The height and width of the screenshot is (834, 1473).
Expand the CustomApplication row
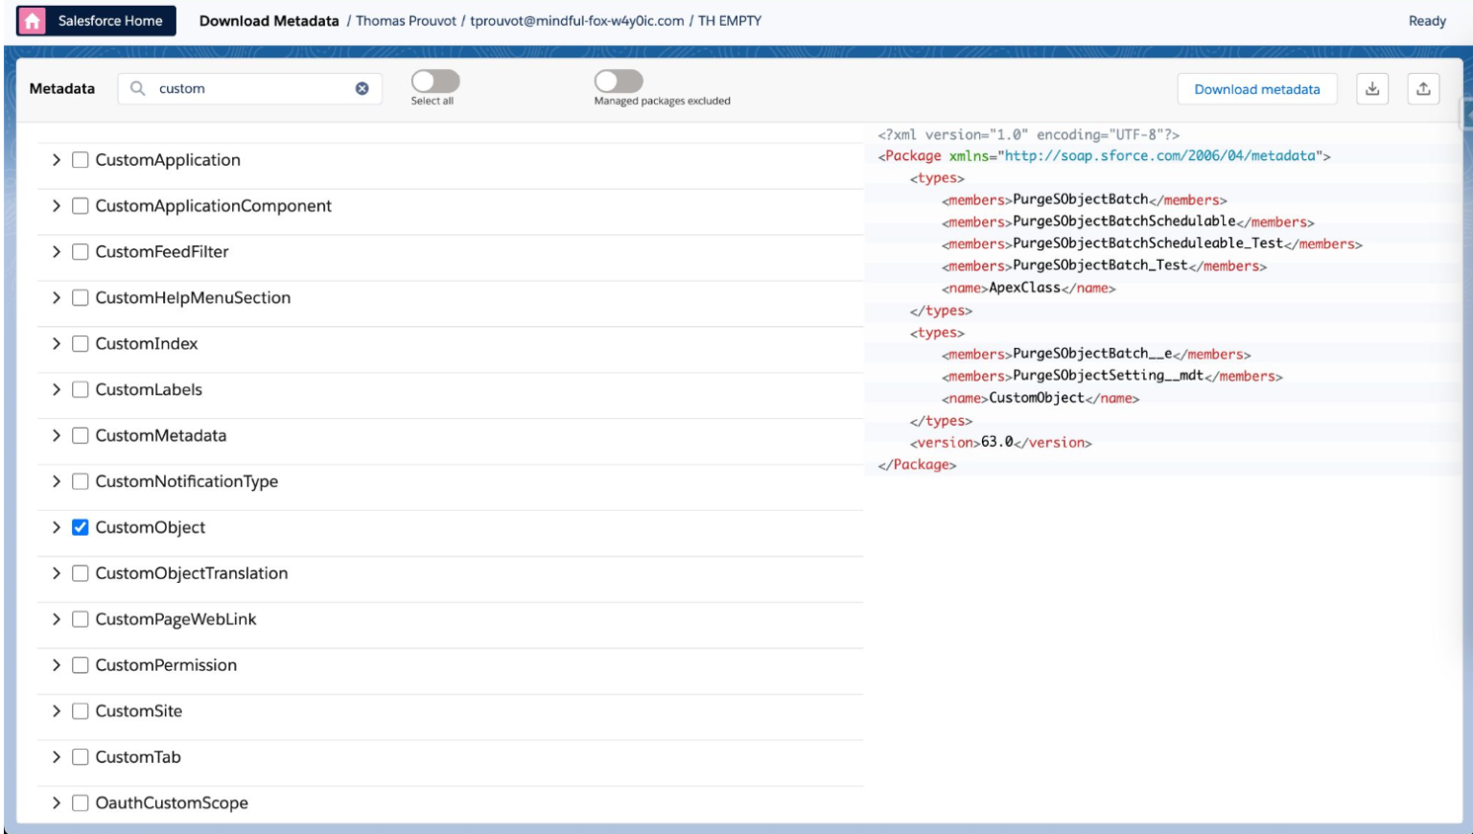click(56, 160)
